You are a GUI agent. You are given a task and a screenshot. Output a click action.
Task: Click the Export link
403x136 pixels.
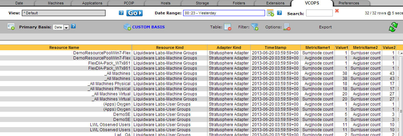coord(325,27)
